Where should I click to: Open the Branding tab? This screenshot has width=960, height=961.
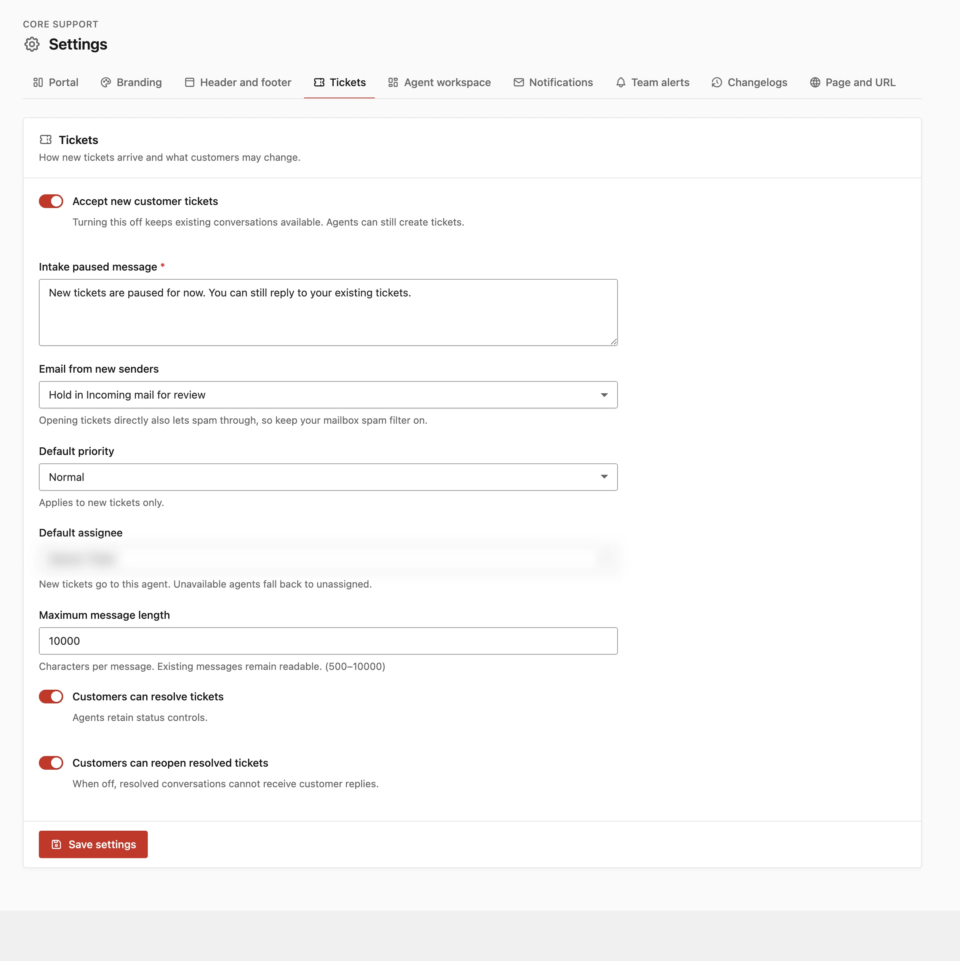[x=131, y=83]
